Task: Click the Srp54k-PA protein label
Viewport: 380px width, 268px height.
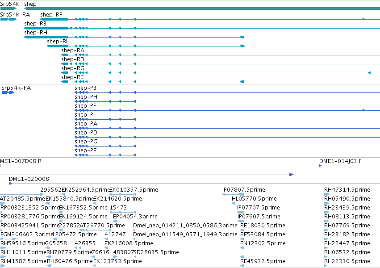Action: coord(16,88)
